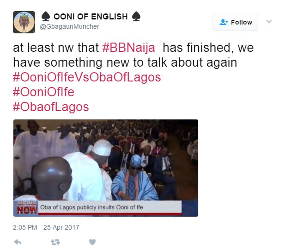
Task: Open the #BBNaija hashtag
Action: (x=128, y=48)
